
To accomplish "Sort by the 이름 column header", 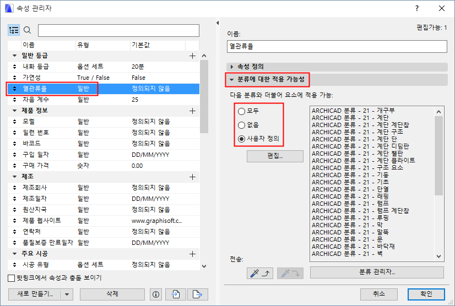I will click(x=48, y=45).
